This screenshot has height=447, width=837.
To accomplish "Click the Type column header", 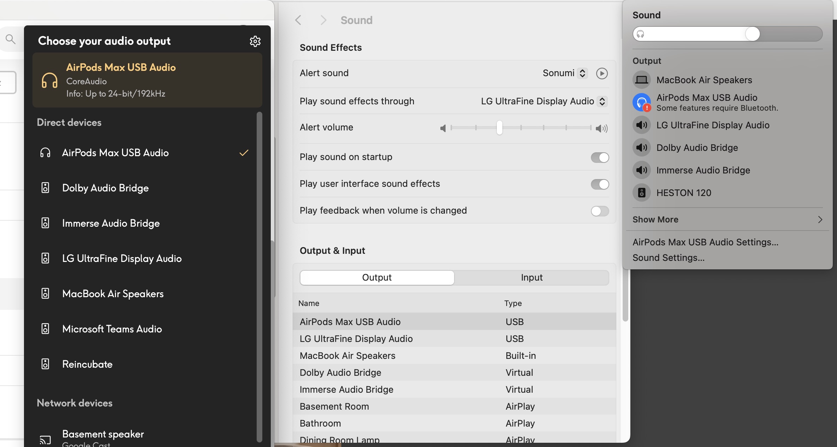I will (513, 303).
